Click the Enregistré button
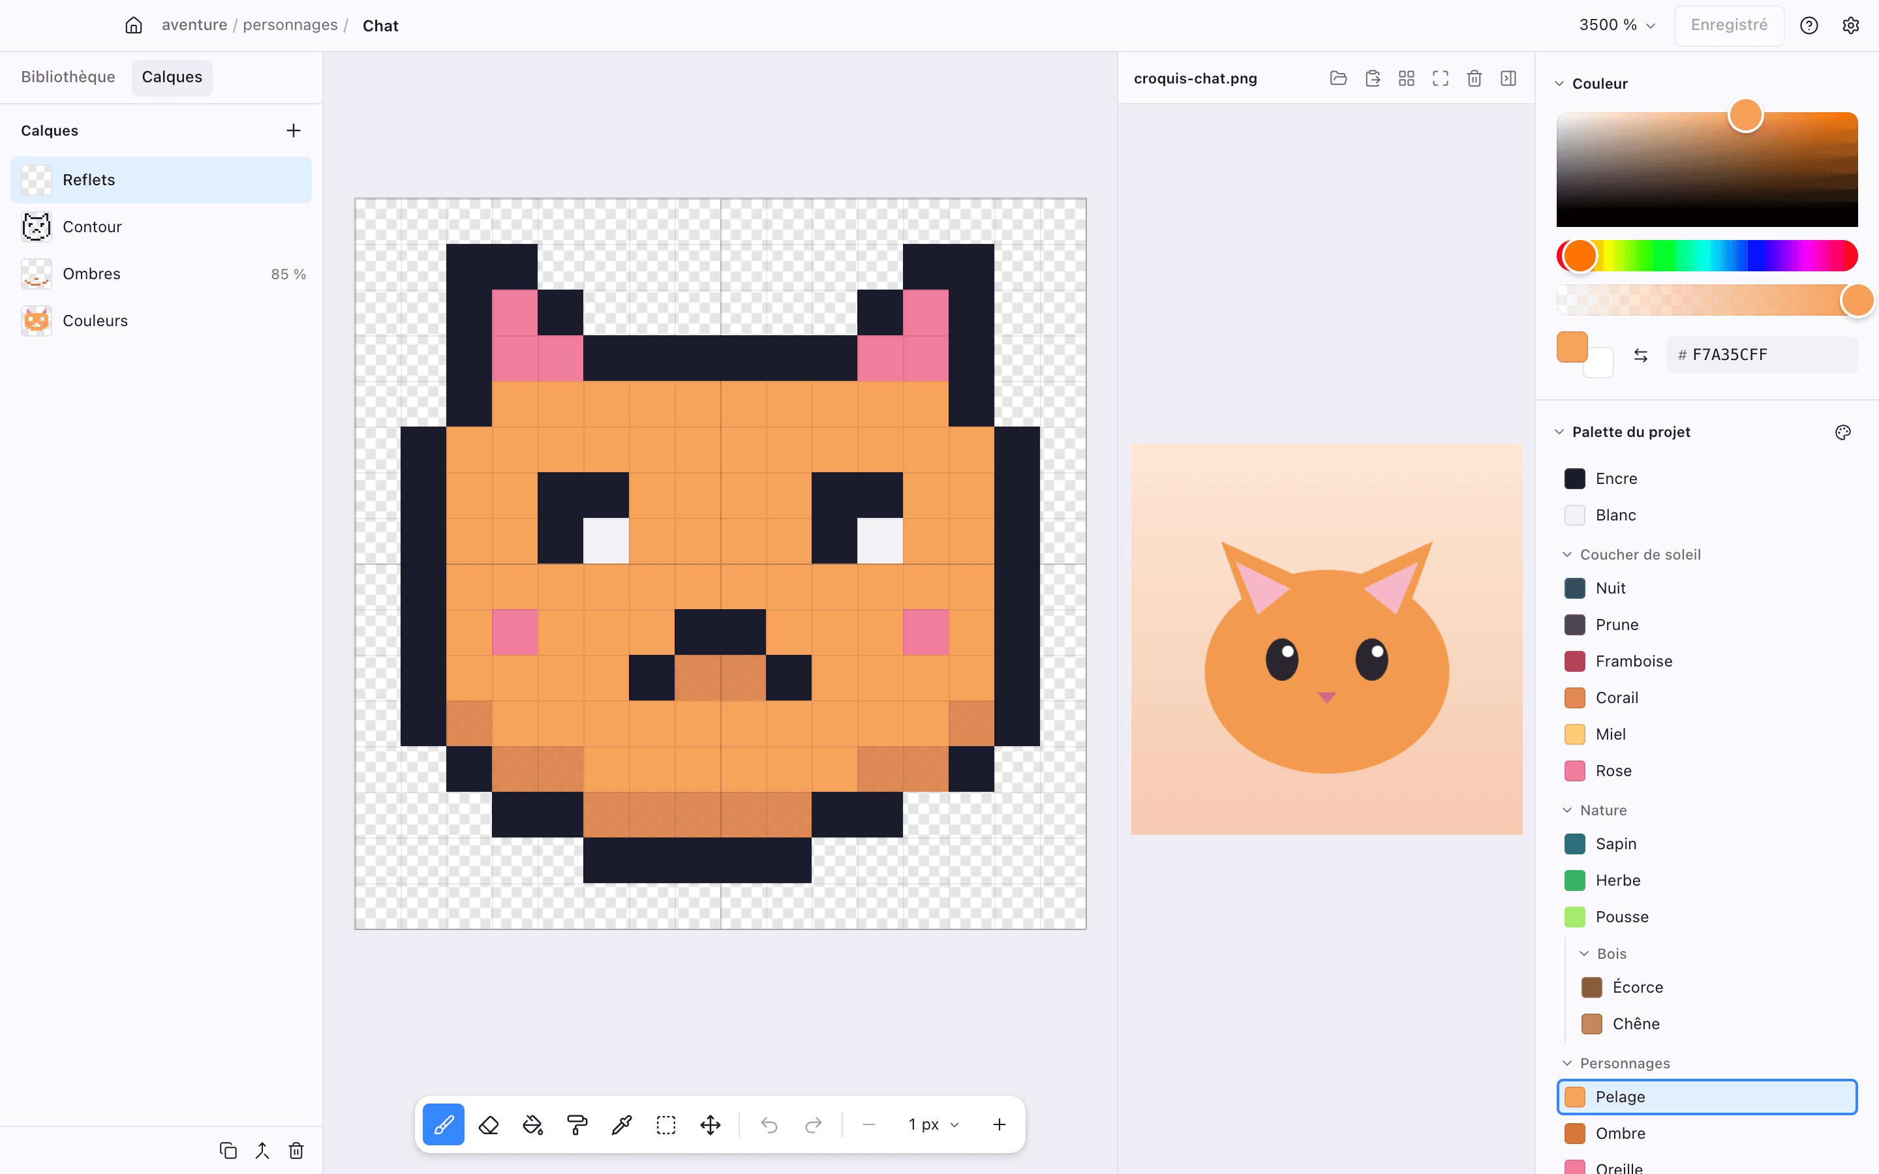This screenshot has width=1879, height=1174. (x=1729, y=25)
